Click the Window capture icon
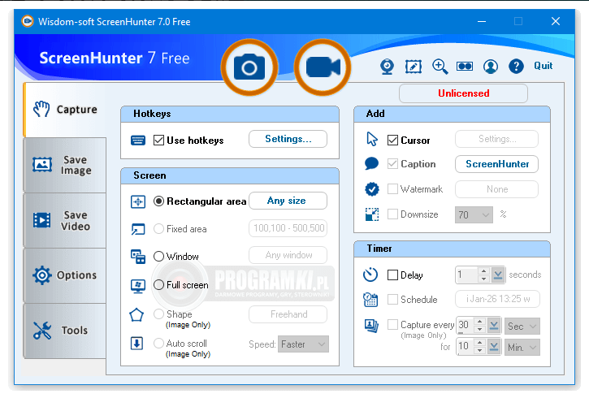 point(138,257)
